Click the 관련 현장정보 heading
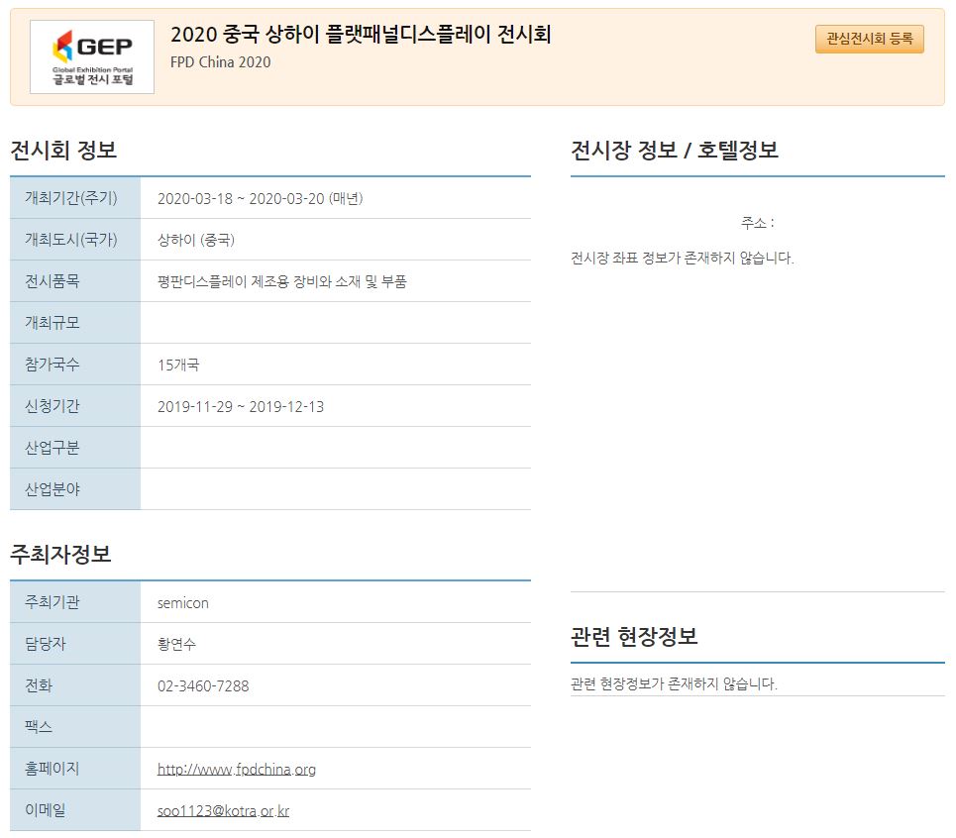Image resolution: width=956 pixels, height=838 pixels. click(x=634, y=636)
